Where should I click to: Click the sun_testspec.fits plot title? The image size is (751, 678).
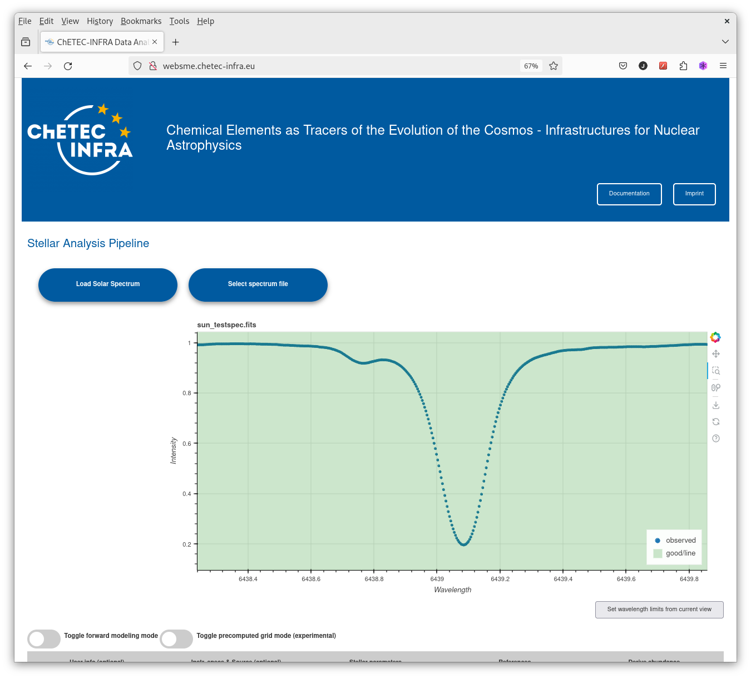coord(227,325)
